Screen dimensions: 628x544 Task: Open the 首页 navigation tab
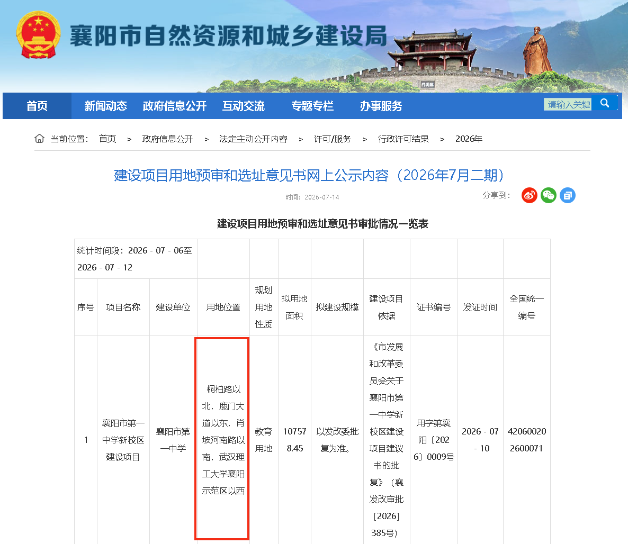coord(37,106)
